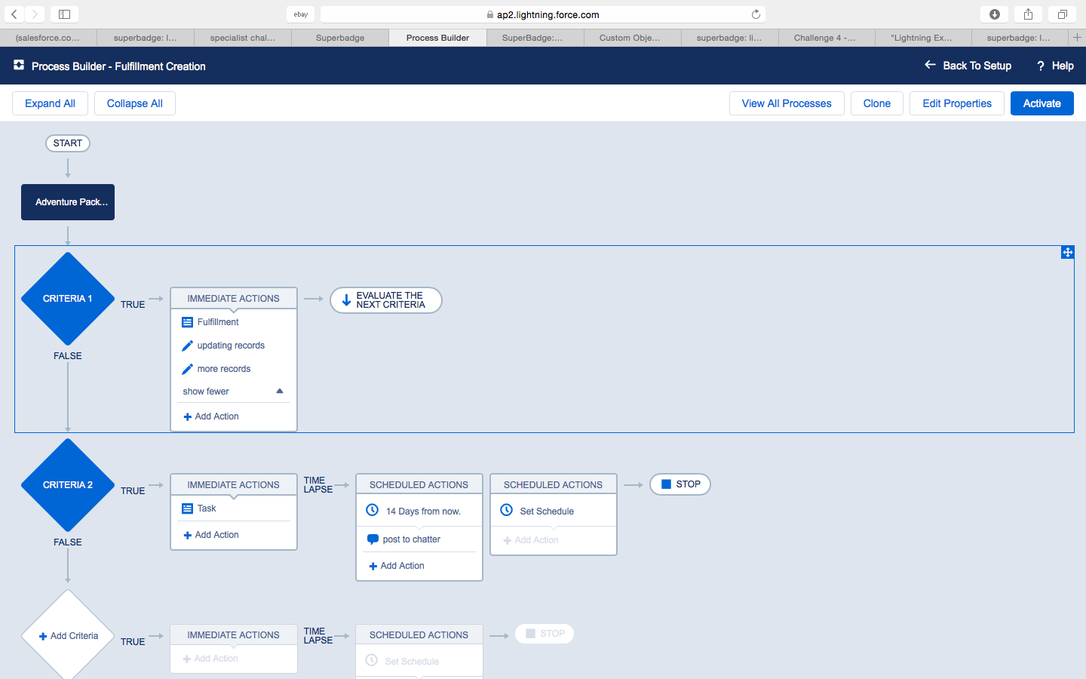
Task: Show all tabs overview icon
Action: (1062, 14)
